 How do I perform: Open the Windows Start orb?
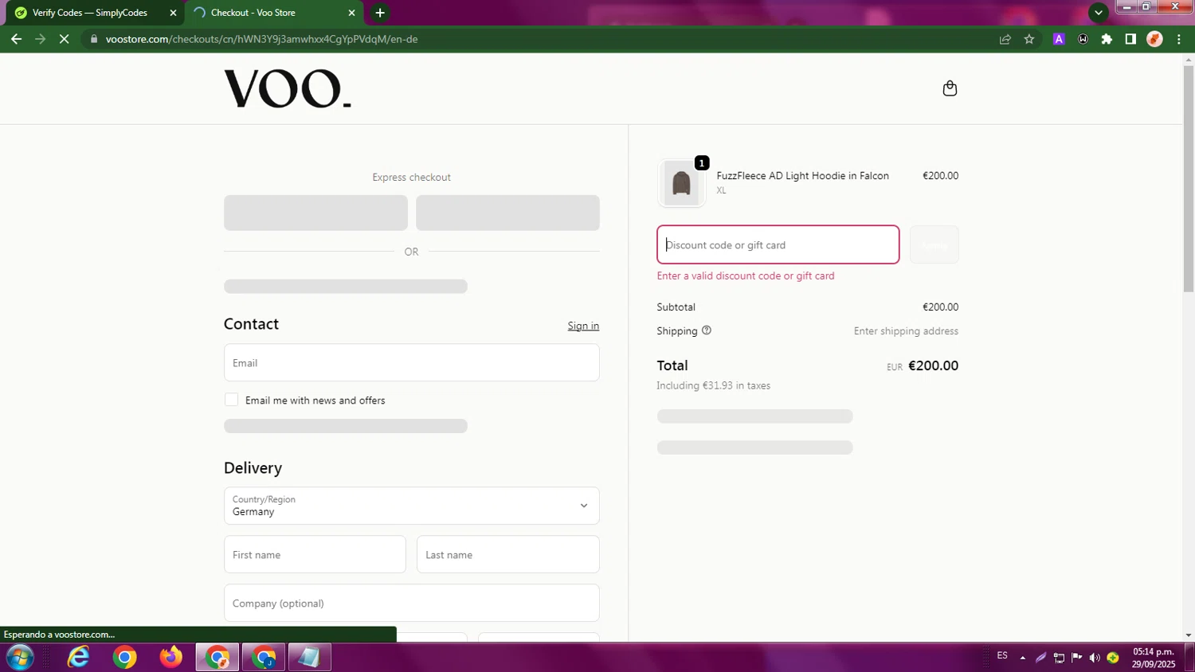pos(20,658)
